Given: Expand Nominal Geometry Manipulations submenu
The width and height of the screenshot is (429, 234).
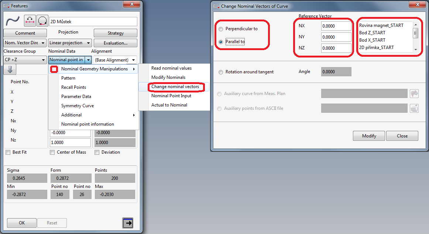Looking at the screenshot, I should 93,69.
